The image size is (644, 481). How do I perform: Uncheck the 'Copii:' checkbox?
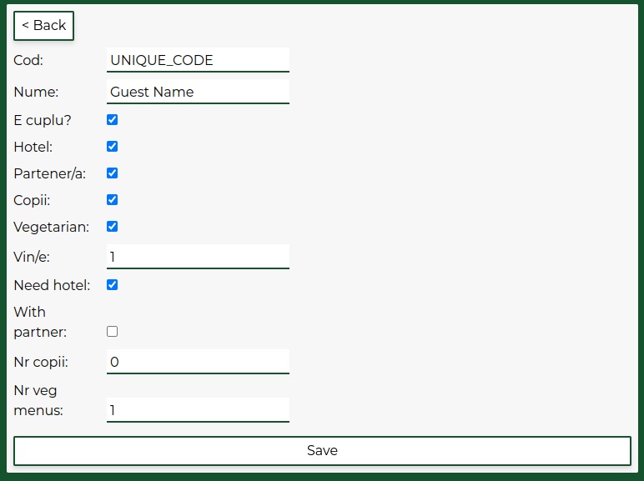(113, 200)
